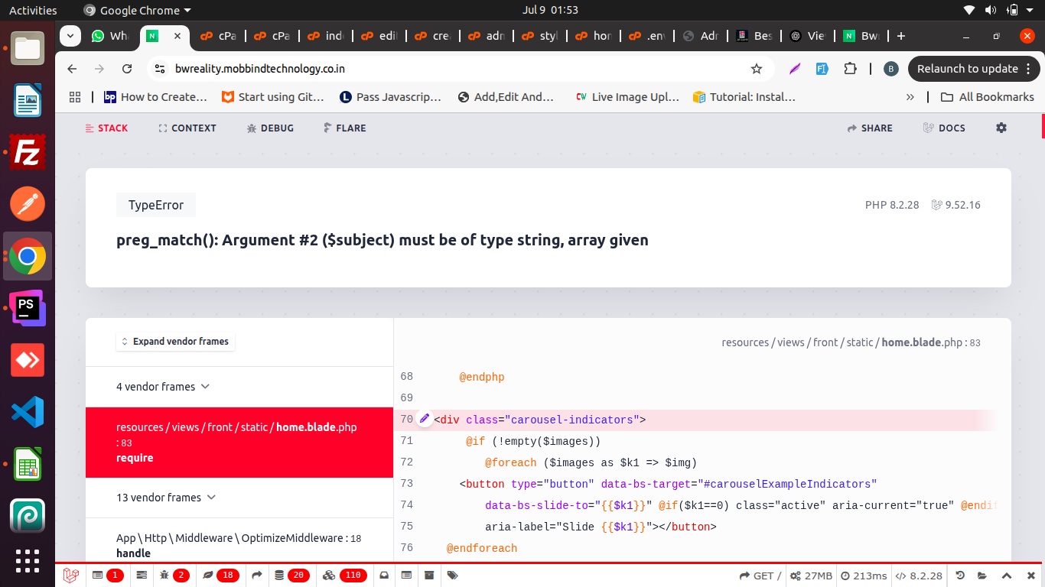Expand the 4 vendor frames group
This screenshot has height=587, width=1045.
tap(163, 387)
